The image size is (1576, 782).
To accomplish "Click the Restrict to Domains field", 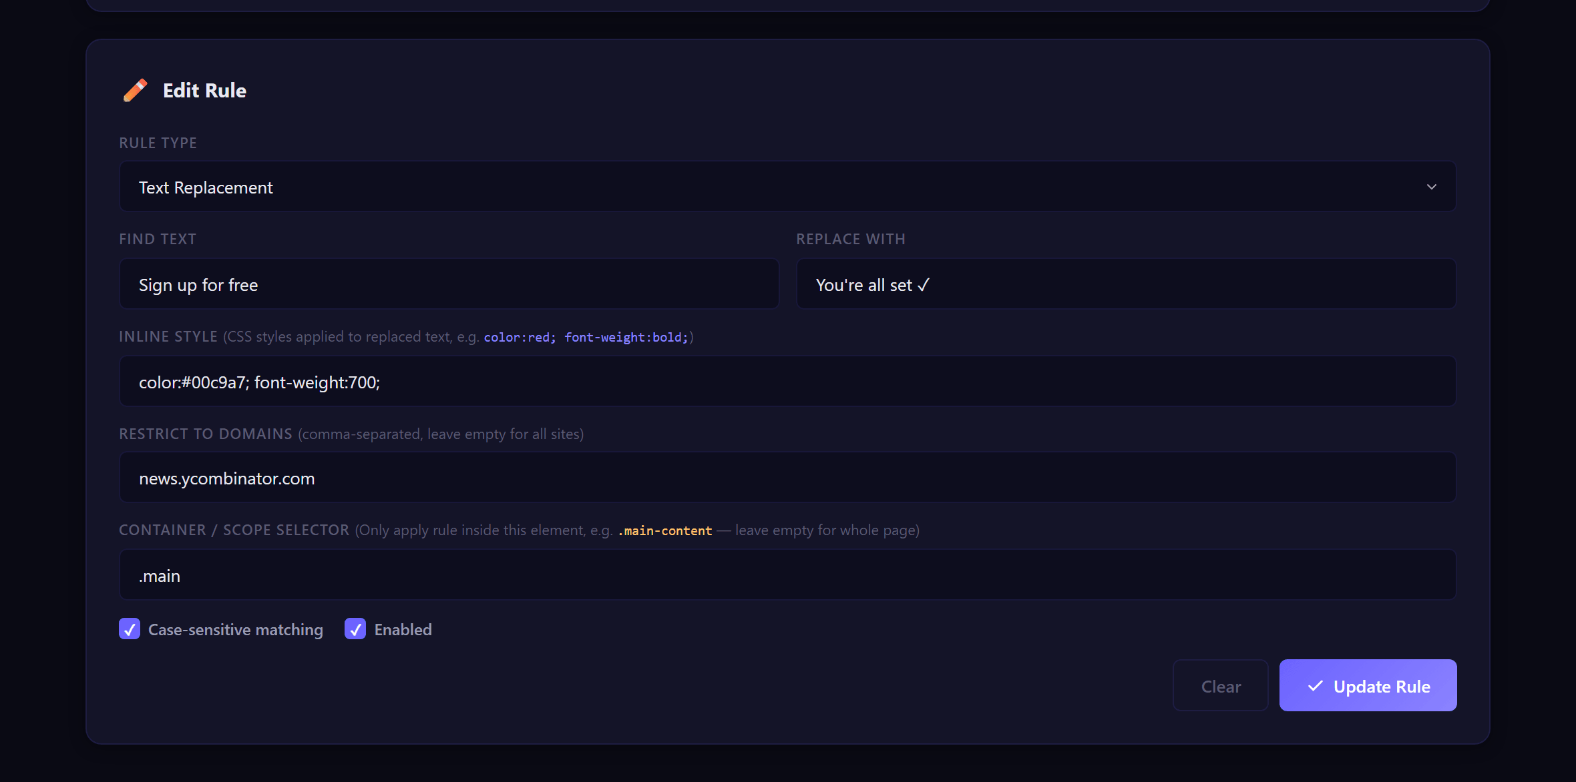I will tap(787, 478).
